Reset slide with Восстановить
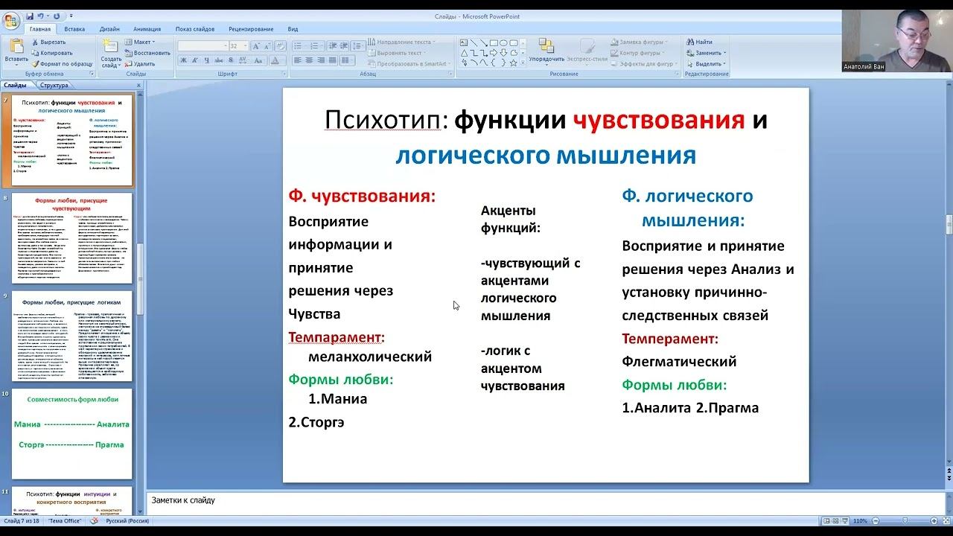Viewport: 953px width, 536px height. click(147, 53)
